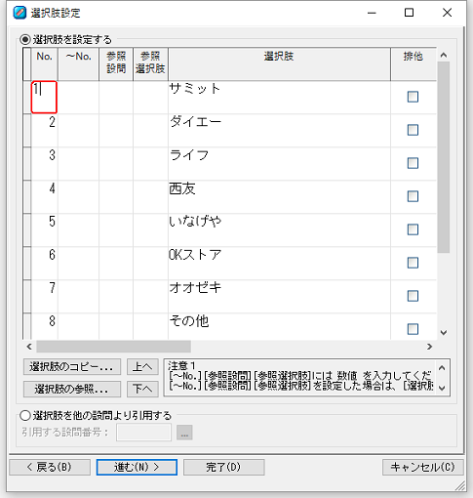Viewport: 473px width, 498px height.
Task: Check the 排他 box for ライフ
Action: click(413, 163)
